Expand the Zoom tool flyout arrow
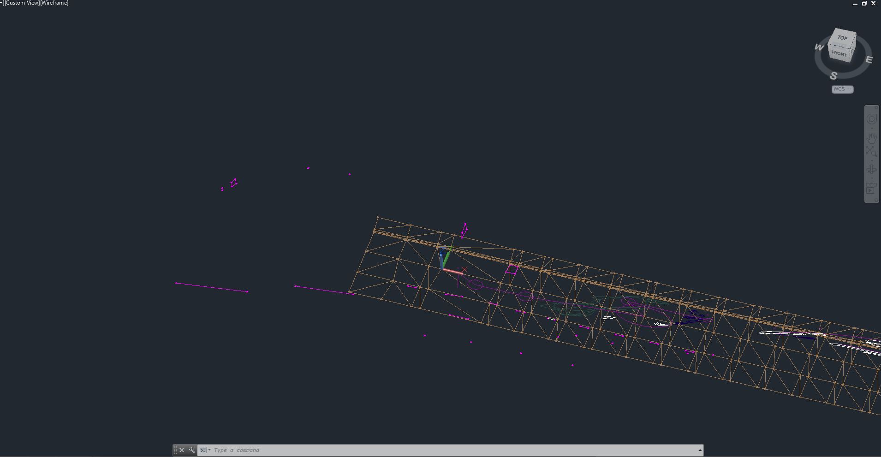Image resolution: width=881 pixels, height=457 pixels. point(872,161)
